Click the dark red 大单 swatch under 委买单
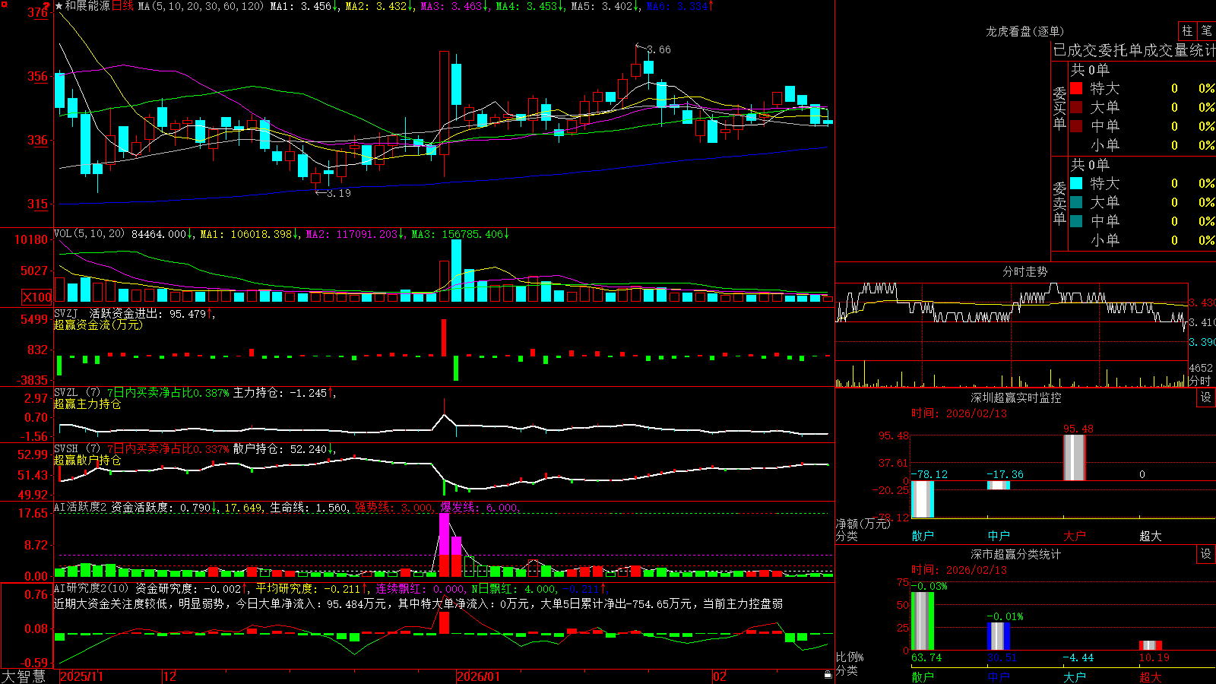The image size is (1216, 684). tap(1076, 107)
